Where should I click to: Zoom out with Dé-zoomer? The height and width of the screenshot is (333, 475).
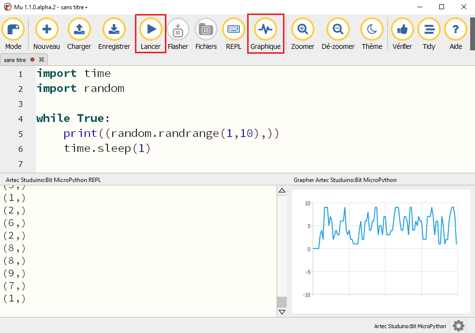point(338,33)
